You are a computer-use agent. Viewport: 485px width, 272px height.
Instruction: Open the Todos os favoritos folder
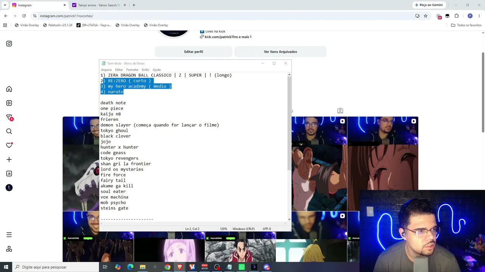[x=466, y=25]
